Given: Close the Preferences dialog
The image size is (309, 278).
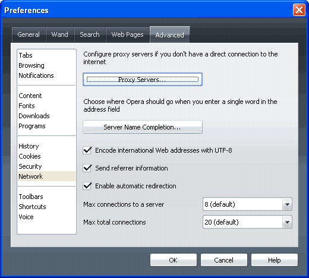Looking at the screenshot, I should point(299,10).
